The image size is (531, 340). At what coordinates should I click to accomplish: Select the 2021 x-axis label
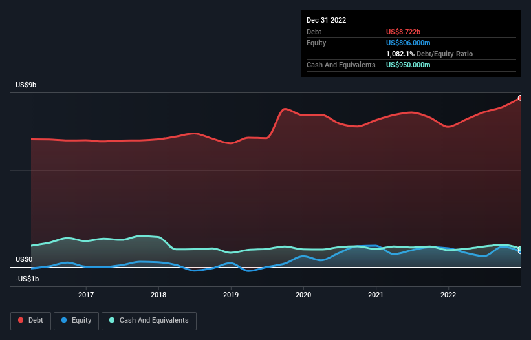click(x=376, y=295)
